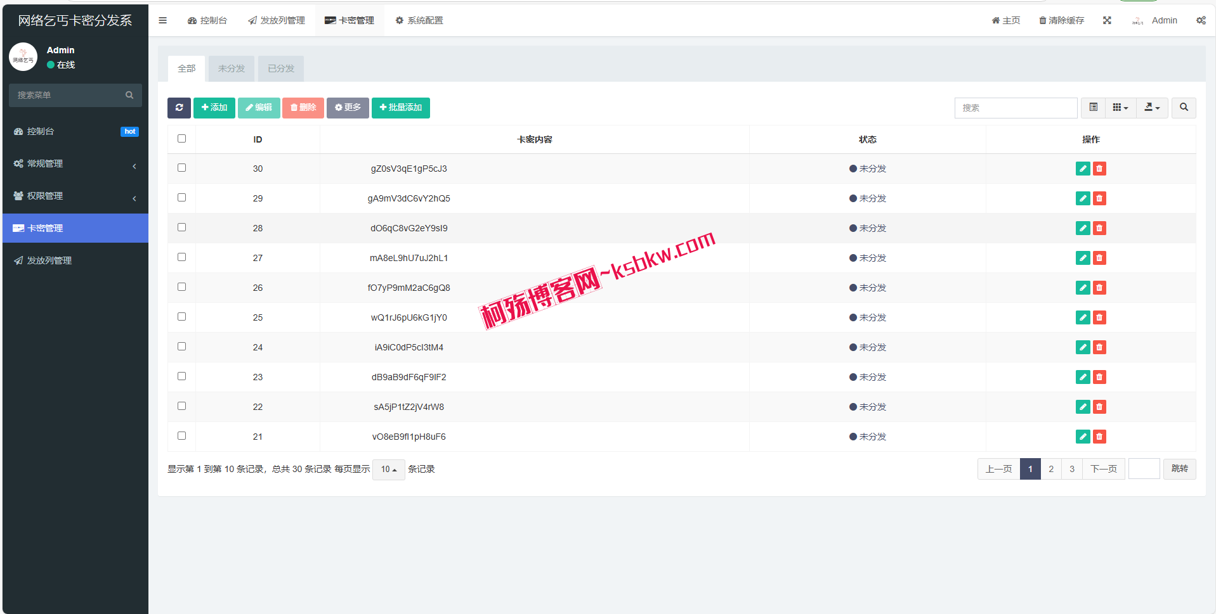Delete the row with ID 24
1216x614 pixels.
[1099, 347]
